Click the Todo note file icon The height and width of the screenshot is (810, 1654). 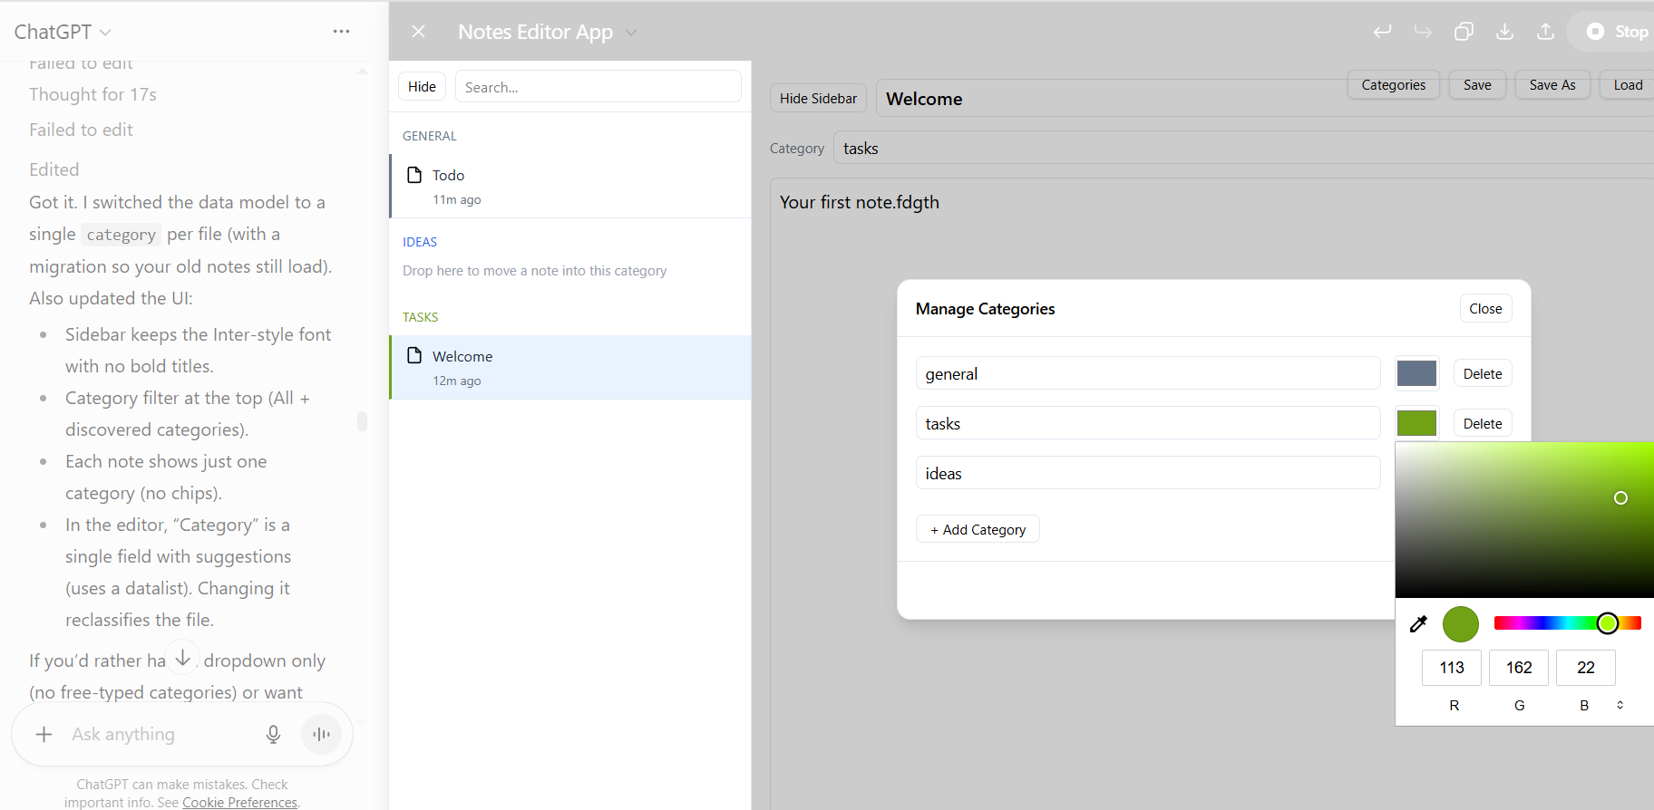[414, 175]
